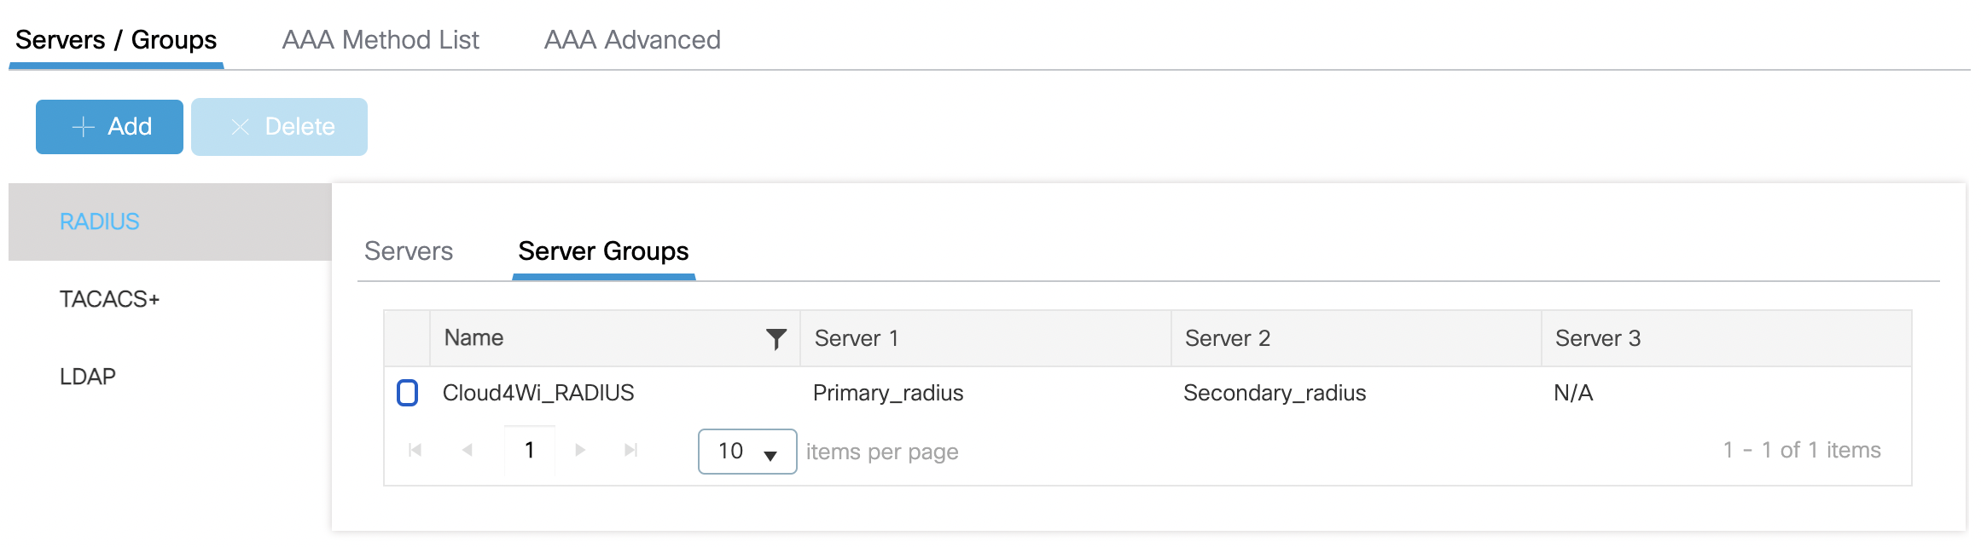Select RADIUS in the side list
Viewport: 1981px width, 547px height.
[x=100, y=222]
